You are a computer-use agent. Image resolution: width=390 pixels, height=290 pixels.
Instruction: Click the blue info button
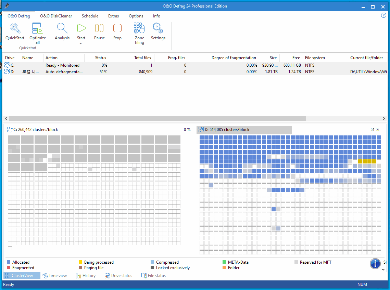tap(375, 263)
